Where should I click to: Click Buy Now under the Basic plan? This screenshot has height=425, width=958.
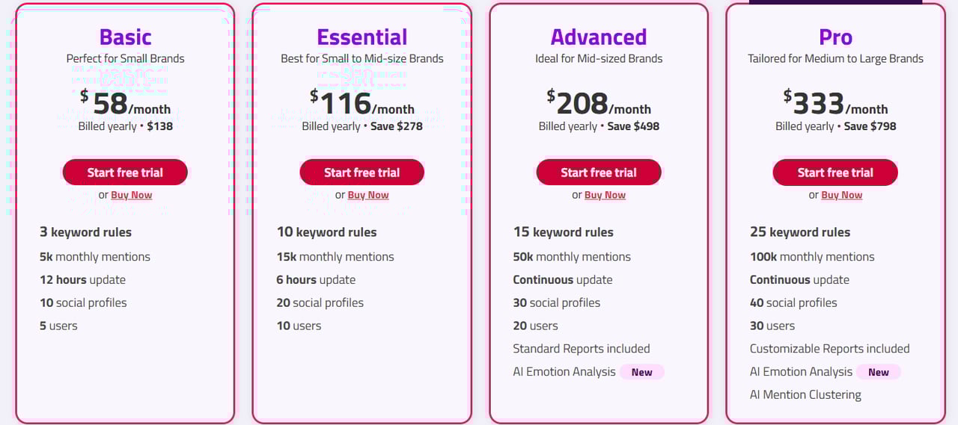[131, 195]
